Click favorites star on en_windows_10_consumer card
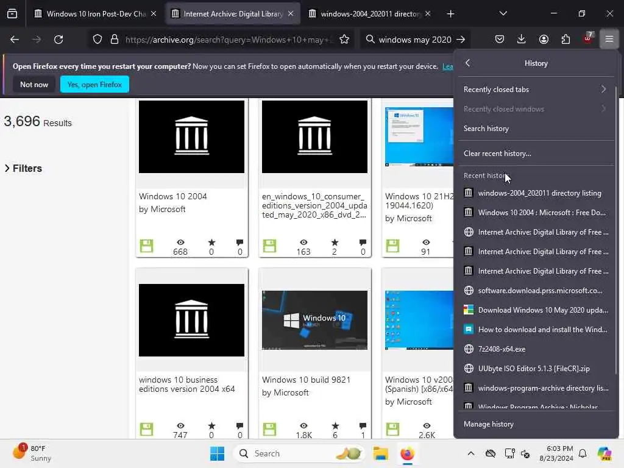 point(335,243)
